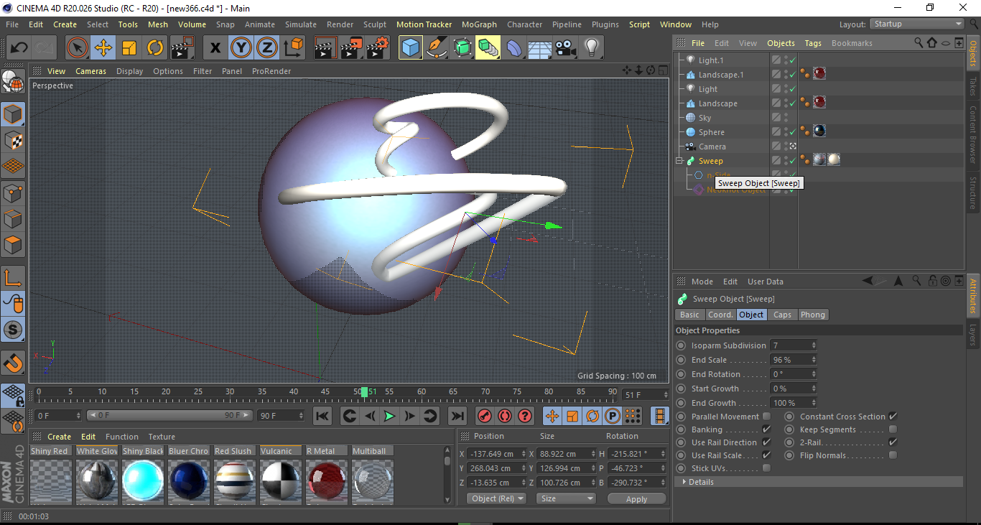This screenshot has height=525, width=981.
Task: Go to start of animation
Action: [322, 416]
